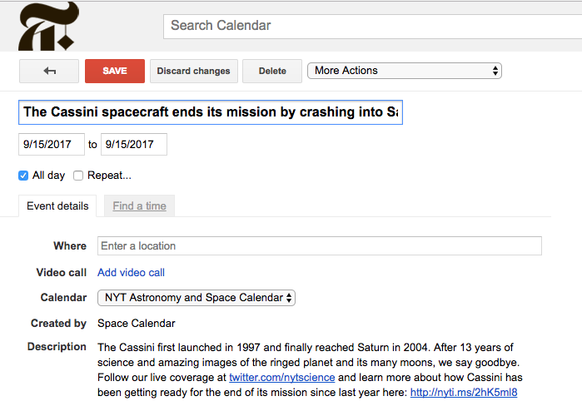The width and height of the screenshot is (582, 411).
Task: Uncheck the All day checkbox
Action: [23, 176]
